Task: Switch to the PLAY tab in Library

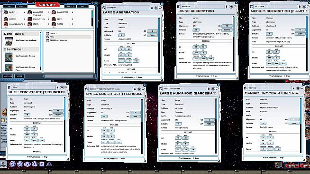Action: pyautogui.click(x=21, y=6)
